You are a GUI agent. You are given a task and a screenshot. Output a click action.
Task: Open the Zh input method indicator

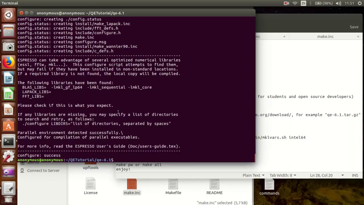click(303, 3)
